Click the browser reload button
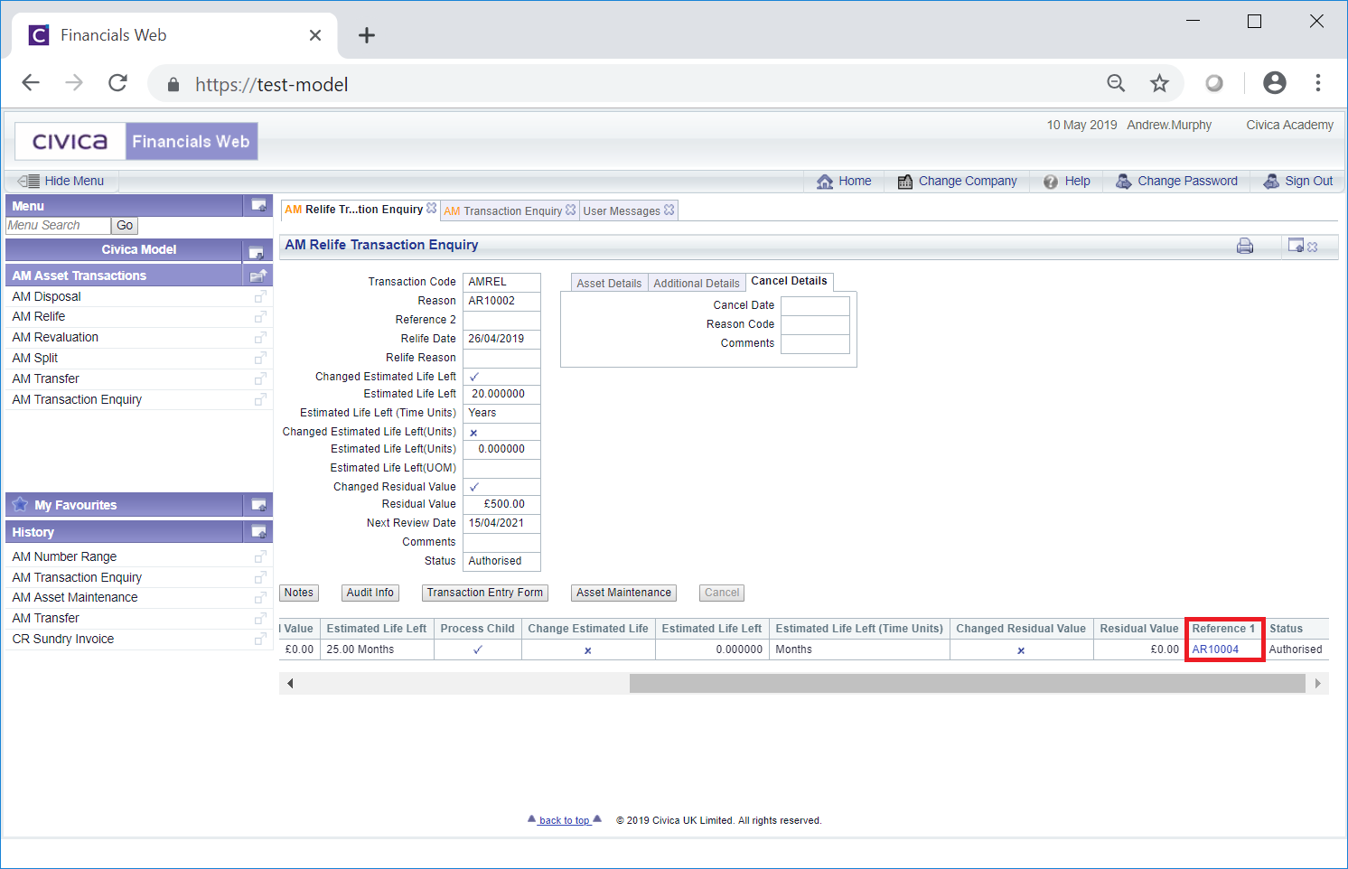 click(117, 83)
